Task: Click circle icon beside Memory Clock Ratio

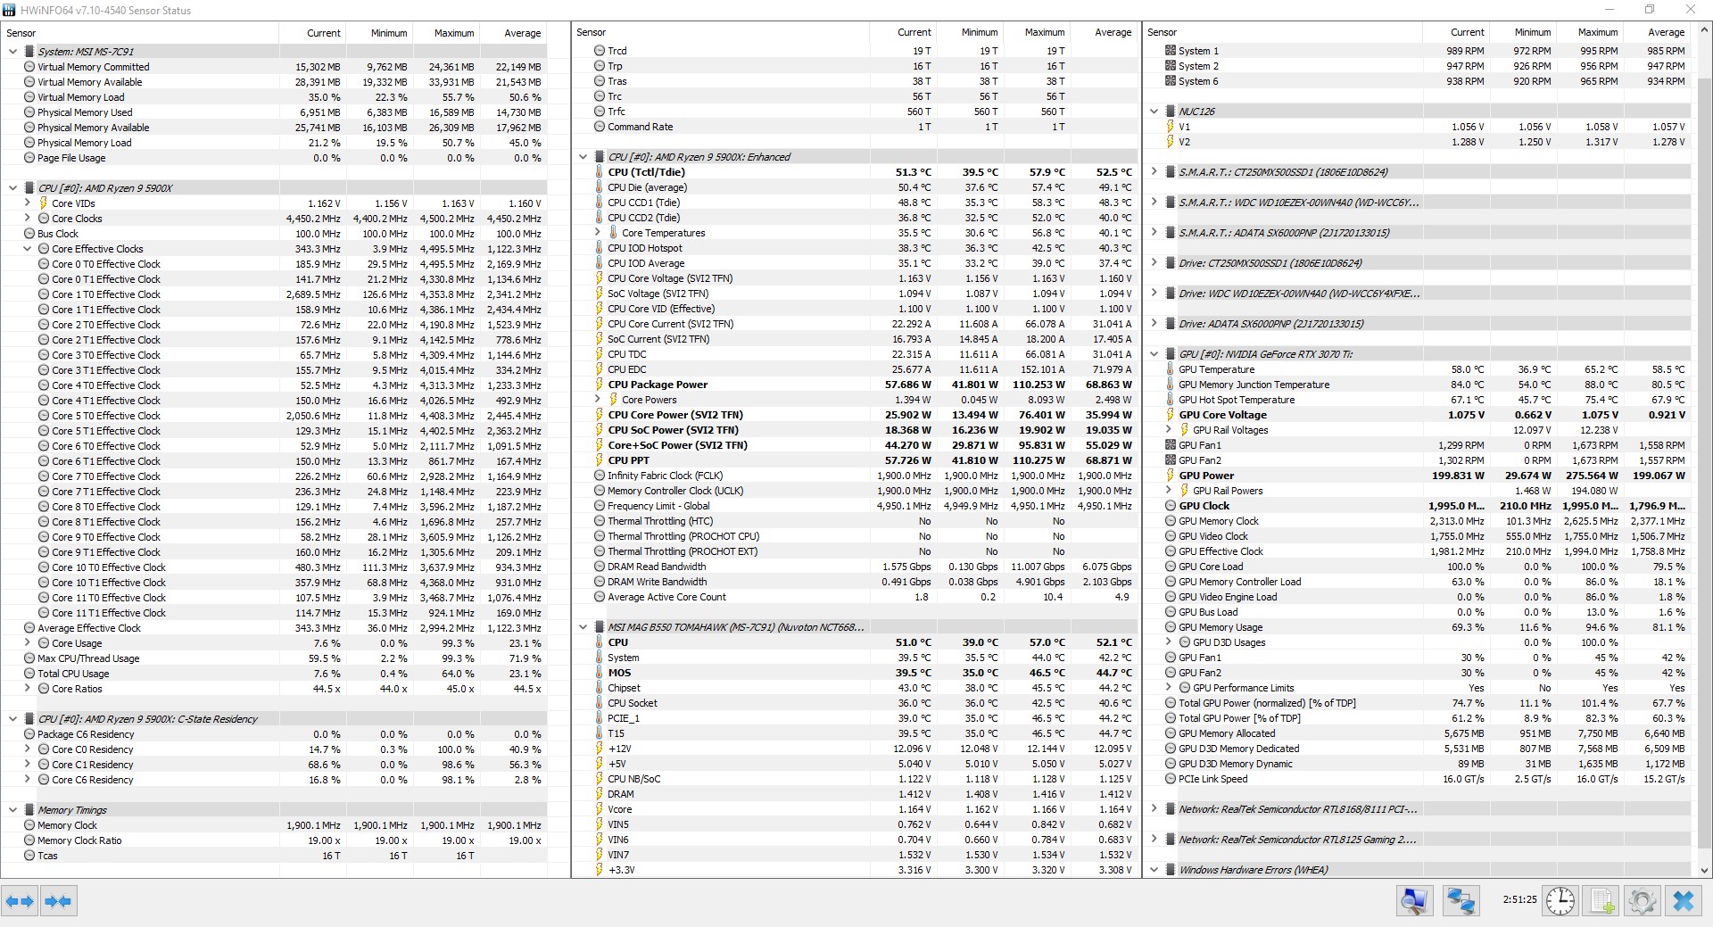Action: click(29, 840)
